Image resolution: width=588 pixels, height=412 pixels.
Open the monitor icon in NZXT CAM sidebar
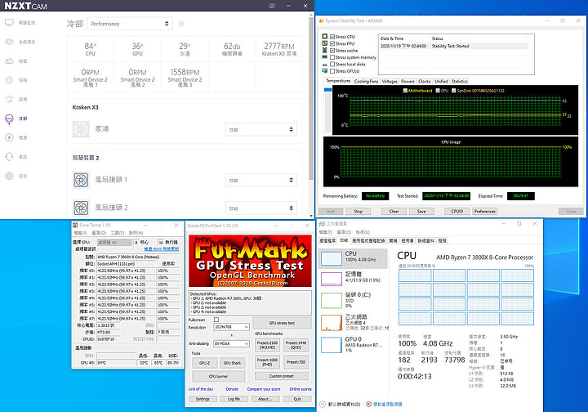pyautogui.click(x=9, y=23)
